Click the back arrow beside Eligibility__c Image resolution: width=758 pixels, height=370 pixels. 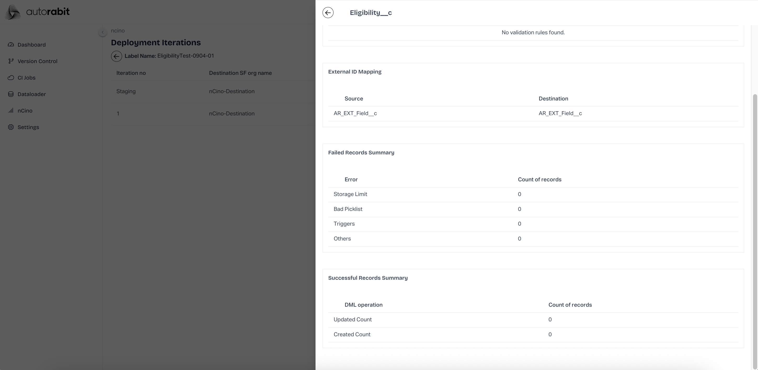pos(328,13)
